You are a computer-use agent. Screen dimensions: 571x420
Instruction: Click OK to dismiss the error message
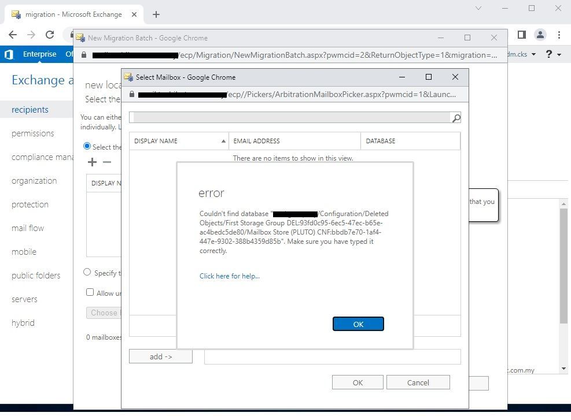click(358, 324)
